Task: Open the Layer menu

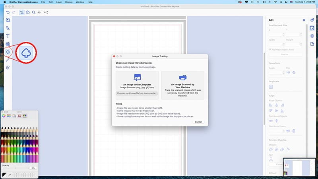Action: [59, 2]
